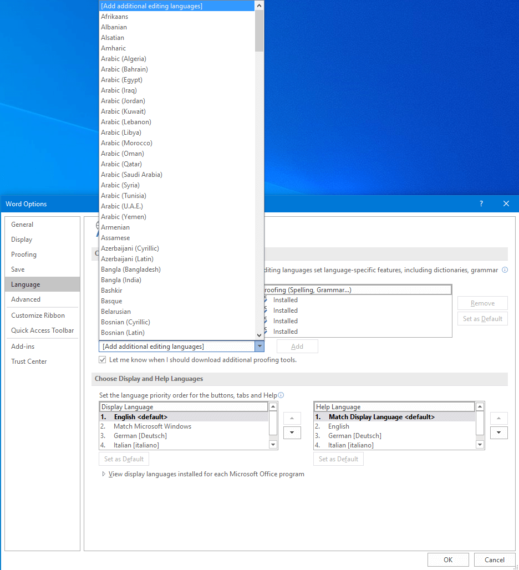Click the up-arrow to raise Display Language priority
519x570 pixels.
[x=292, y=419]
